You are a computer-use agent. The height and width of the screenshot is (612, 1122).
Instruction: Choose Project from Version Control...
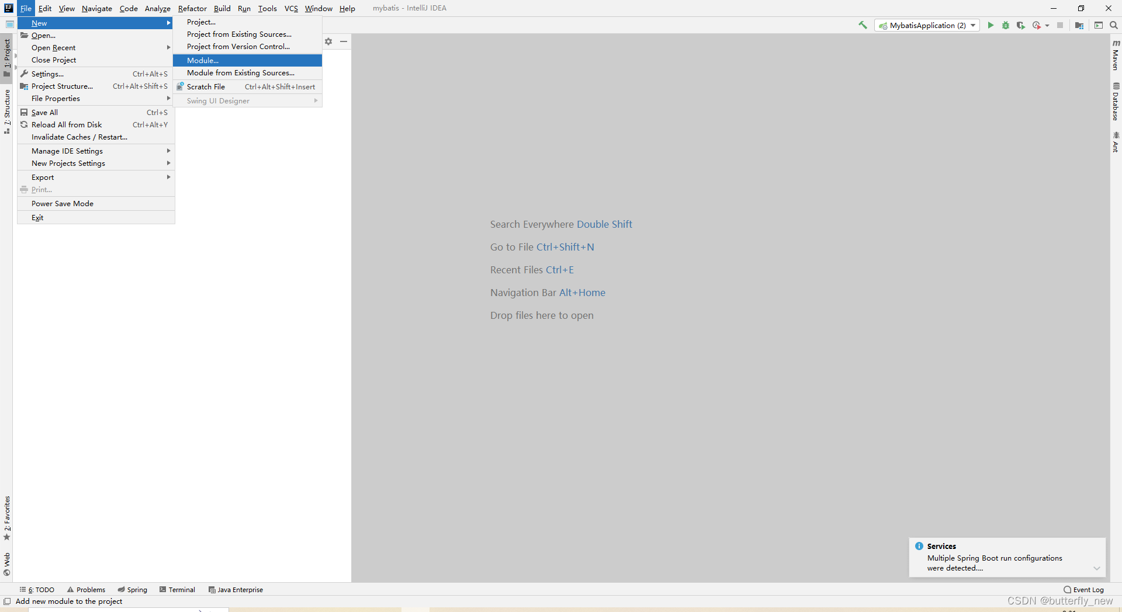click(247, 47)
